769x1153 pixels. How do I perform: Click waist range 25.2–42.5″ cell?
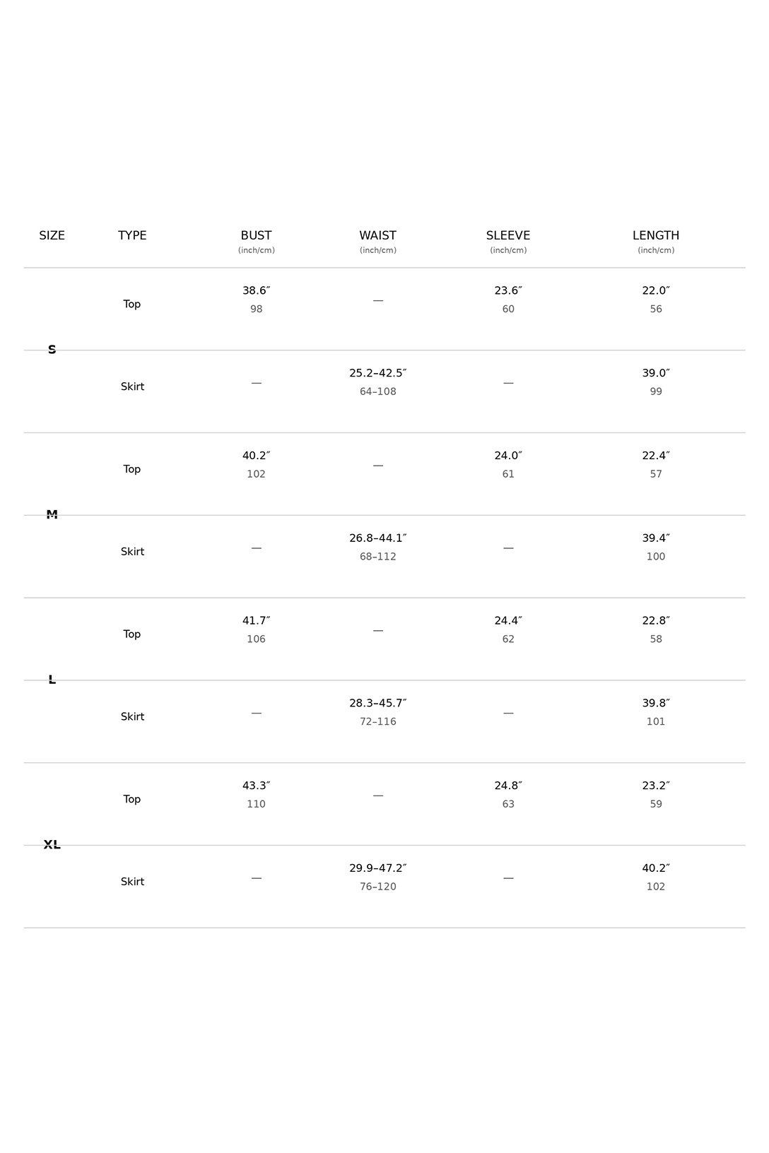click(x=377, y=382)
